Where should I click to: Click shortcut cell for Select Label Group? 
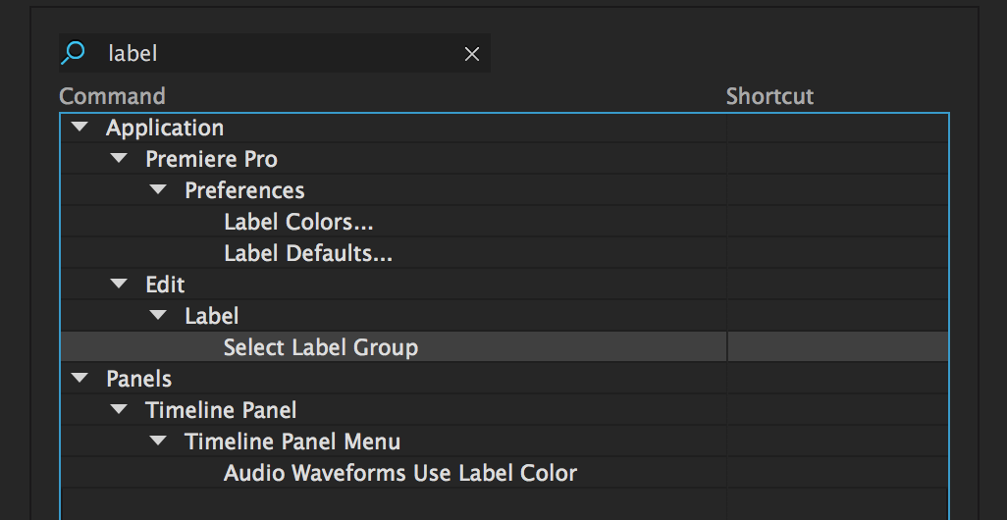tap(837, 347)
